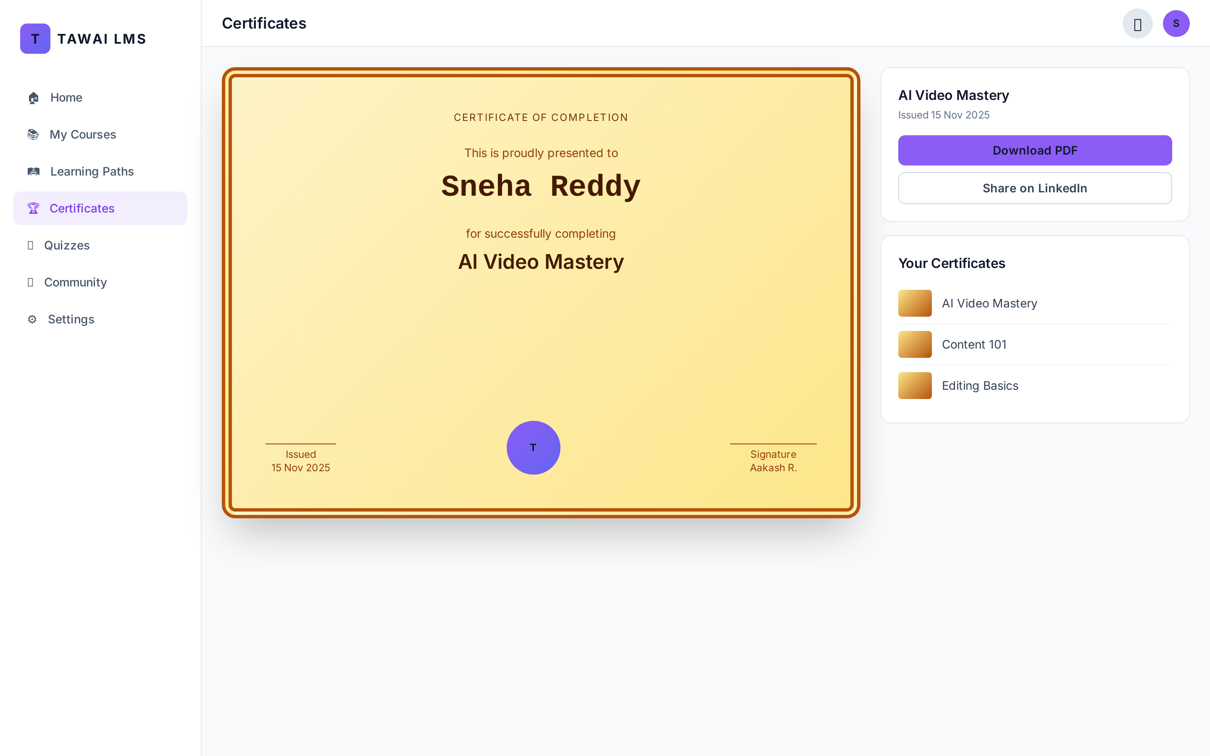
Task: Click the Home house icon
Action: click(34, 97)
